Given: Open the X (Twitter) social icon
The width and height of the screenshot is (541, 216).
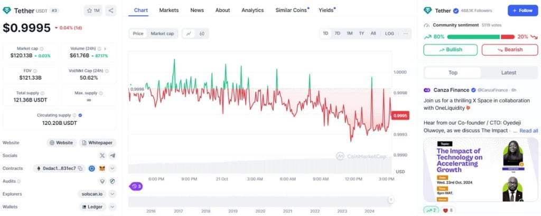Looking at the screenshot, I should coord(102,155).
